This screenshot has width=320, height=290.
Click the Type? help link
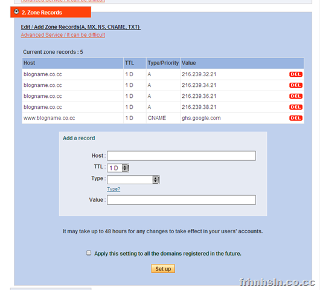pyautogui.click(x=114, y=189)
